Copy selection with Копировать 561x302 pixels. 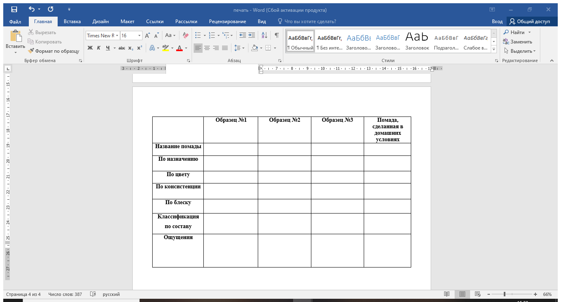pos(45,42)
